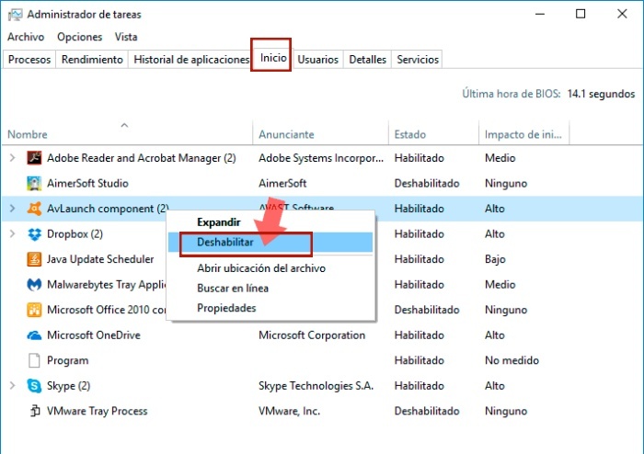Sort by the Anunciante column header

tap(320, 134)
